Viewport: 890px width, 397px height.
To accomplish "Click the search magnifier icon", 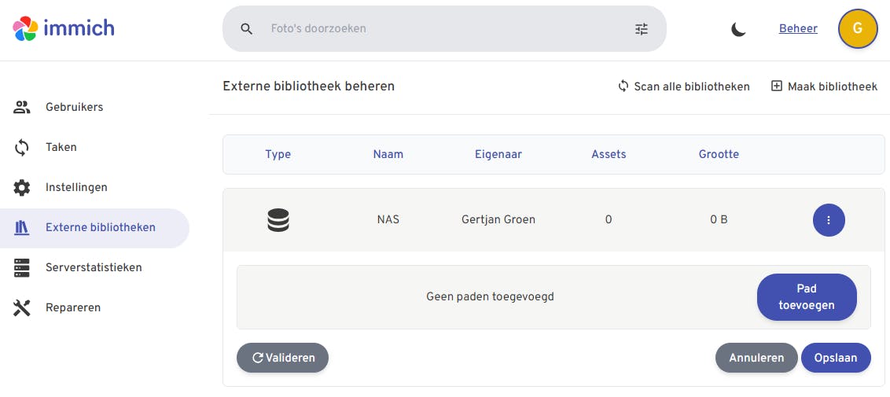I will (246, 29).
